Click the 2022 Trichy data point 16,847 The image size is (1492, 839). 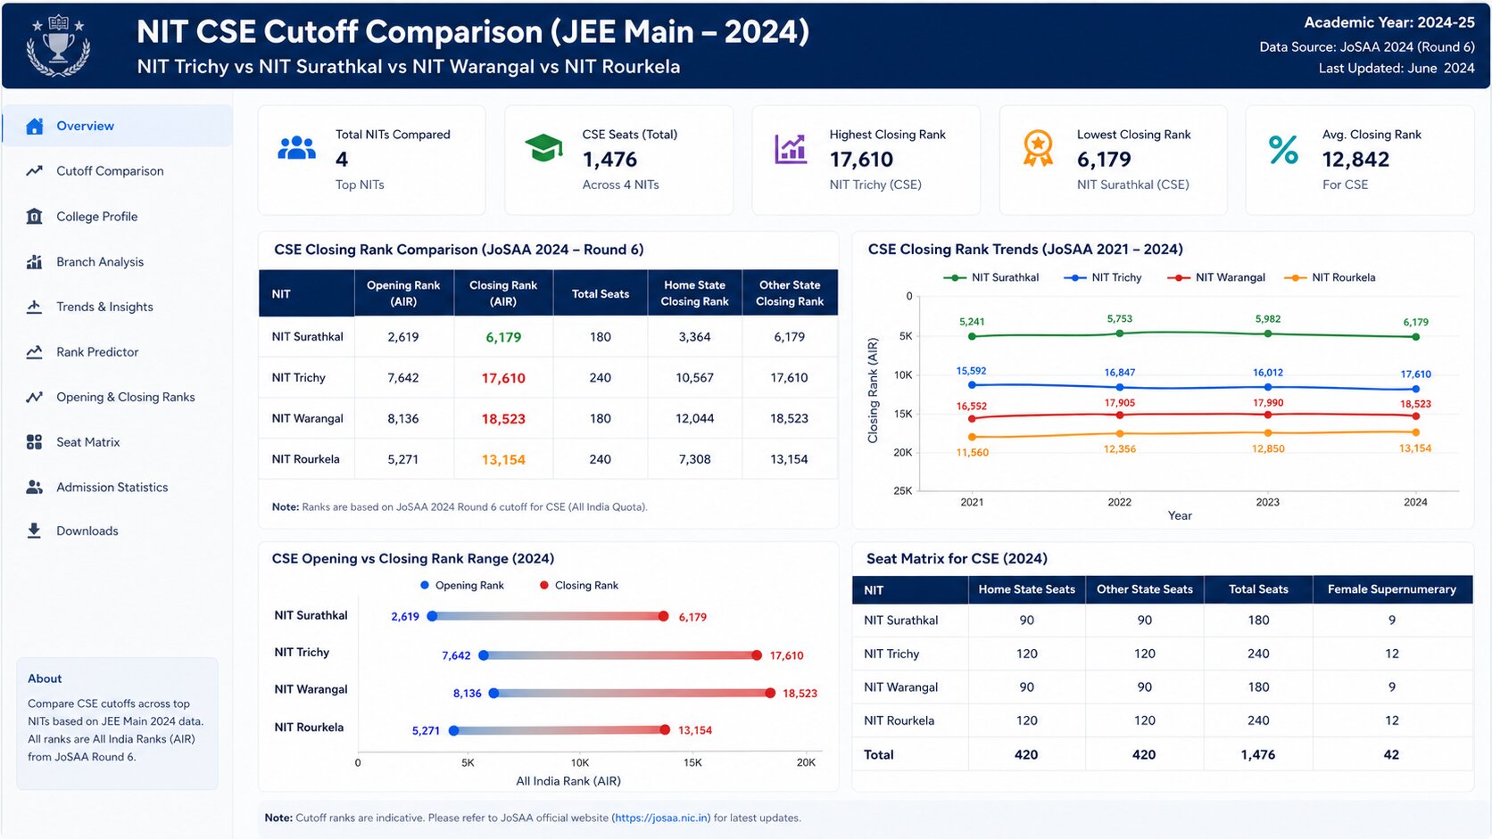[1120, 387]
